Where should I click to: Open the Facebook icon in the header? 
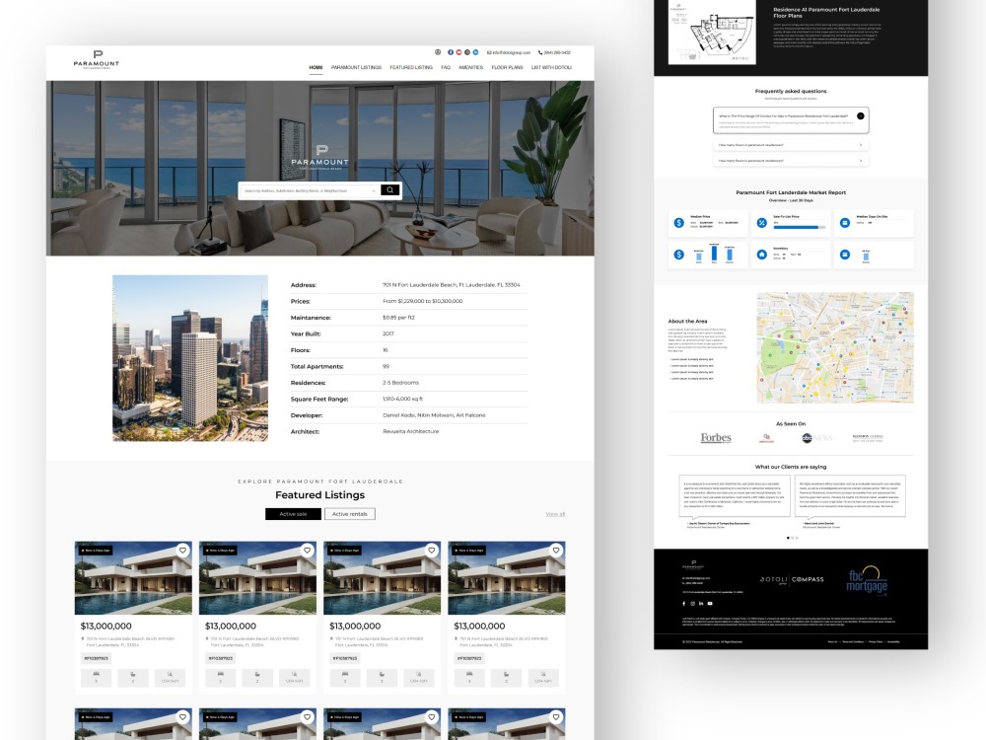click(x=451, y=52)
